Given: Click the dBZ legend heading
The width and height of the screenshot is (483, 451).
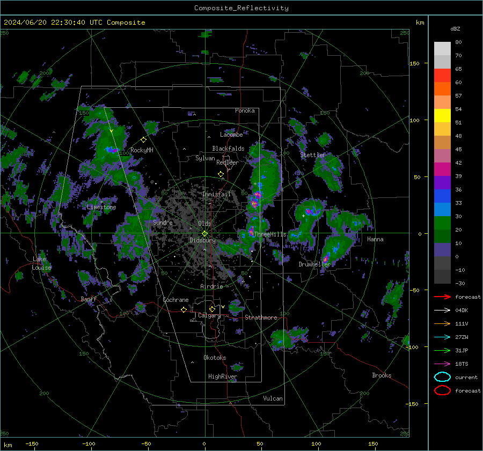Looking at the screenshot, I should point(455,28).
